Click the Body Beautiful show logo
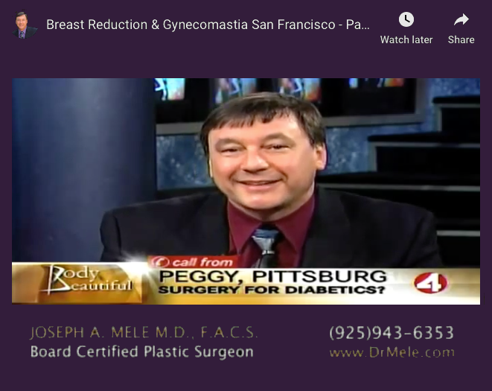This screenshot has height=391, width=492. [x=89, y=281]
